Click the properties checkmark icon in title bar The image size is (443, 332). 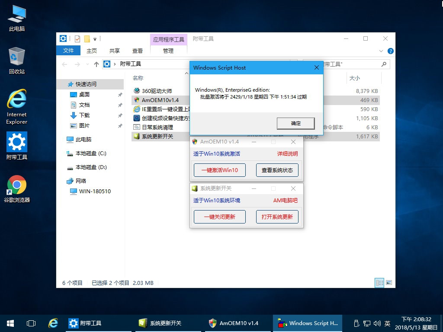77,38
